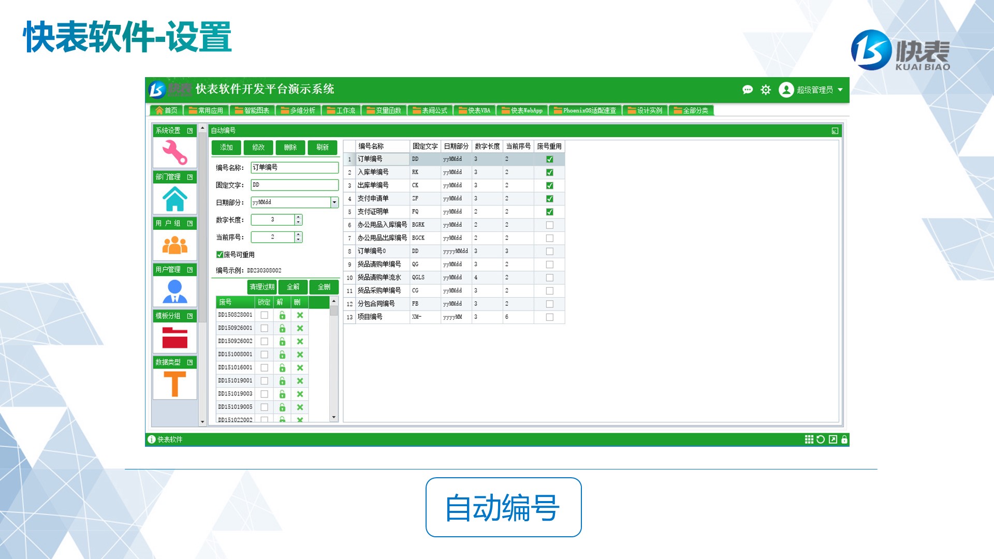Screen dimensions: 994x559
Task: Click the 删除 button
Action: click(x=290, y=148)
